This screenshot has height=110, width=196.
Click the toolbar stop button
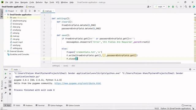coord(181,7)
